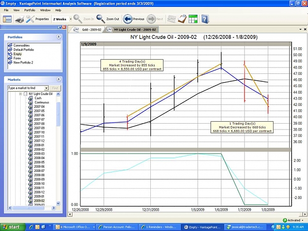Image resolution: width=308 pixels, height=231 pixels.
Task: Open the 'Type a market to find' dropdown
Action: click(x=46, y=88)
